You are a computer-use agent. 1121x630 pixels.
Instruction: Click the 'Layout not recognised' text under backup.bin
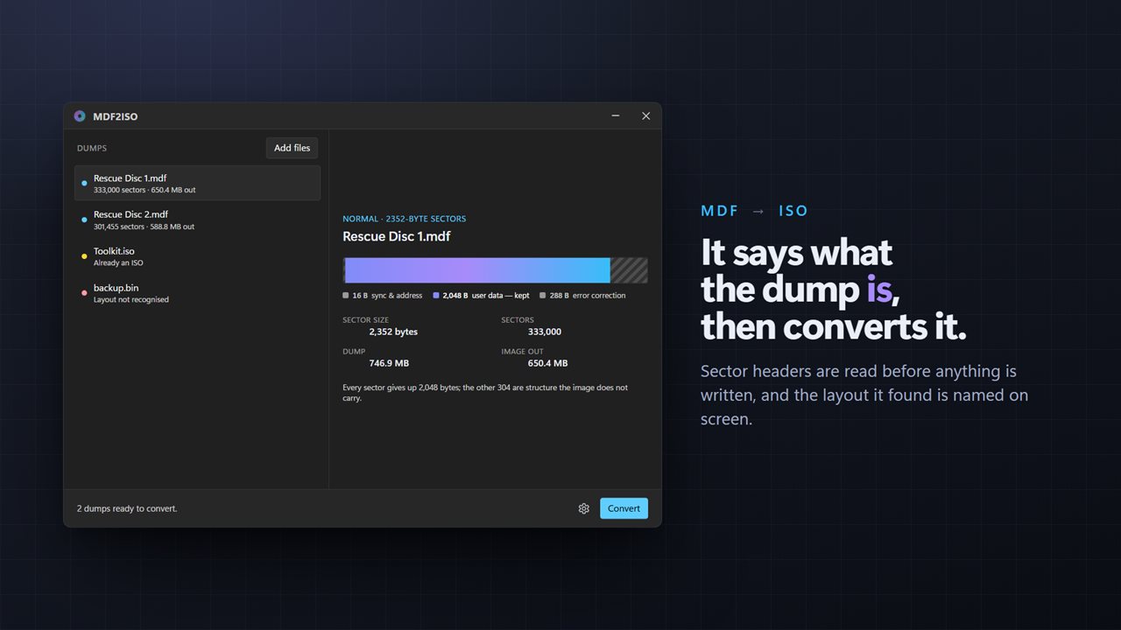pos(131,299)
